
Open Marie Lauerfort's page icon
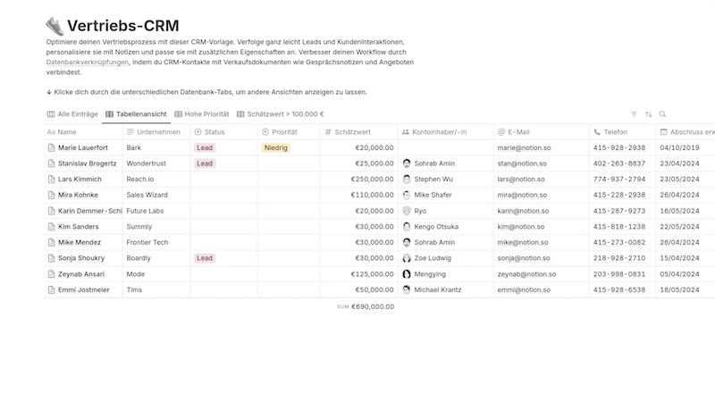(x=51, y=147)
